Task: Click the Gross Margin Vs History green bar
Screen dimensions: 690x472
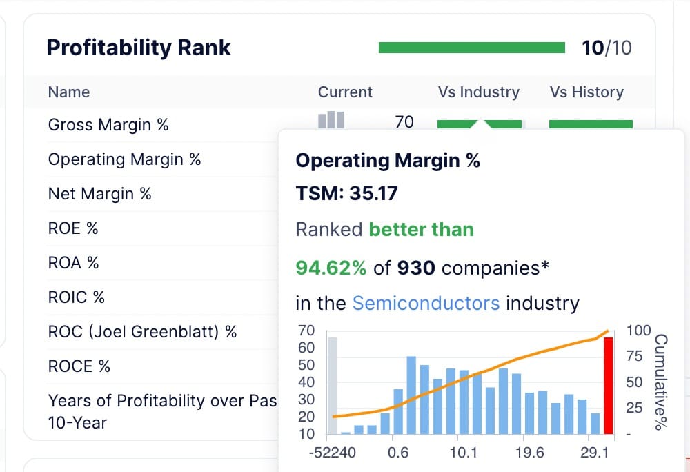Action: [x=591, y=124]
